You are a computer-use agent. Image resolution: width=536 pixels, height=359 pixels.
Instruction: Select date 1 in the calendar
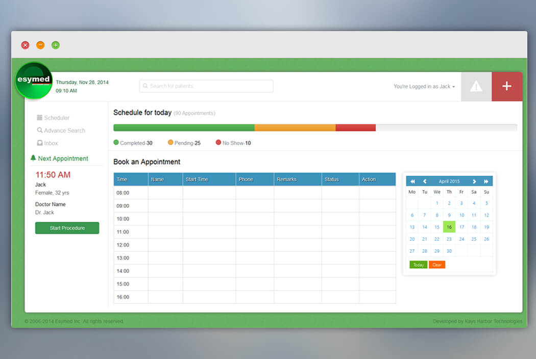point(437,203)
